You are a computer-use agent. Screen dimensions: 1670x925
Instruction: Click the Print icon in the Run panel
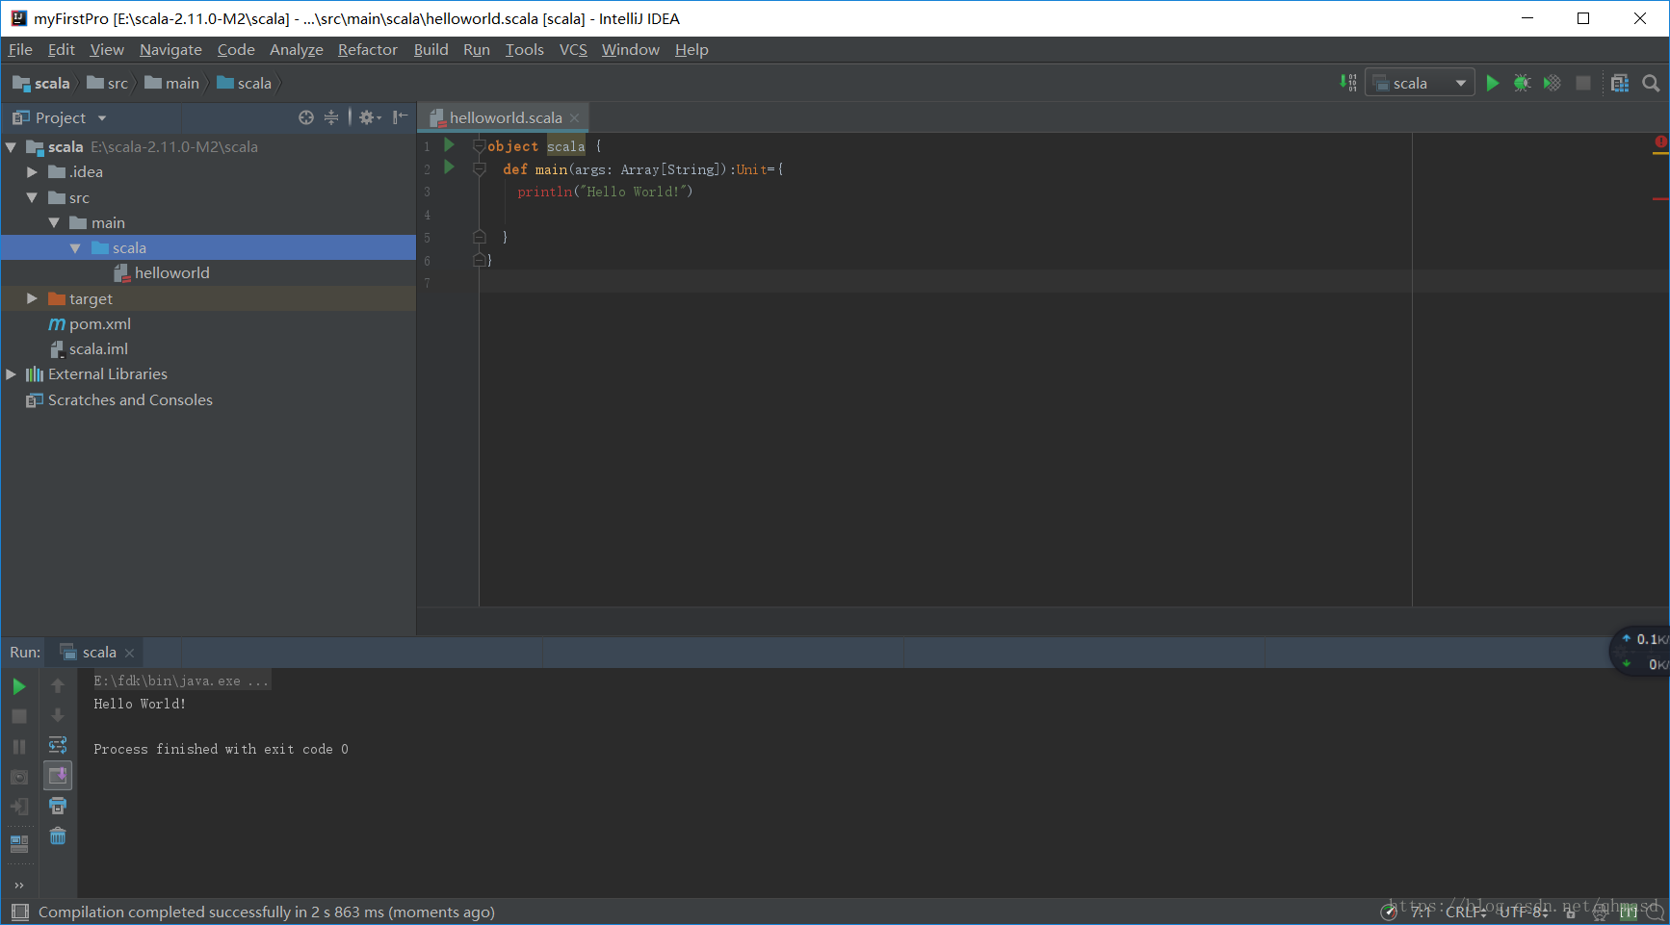[58, 807]
